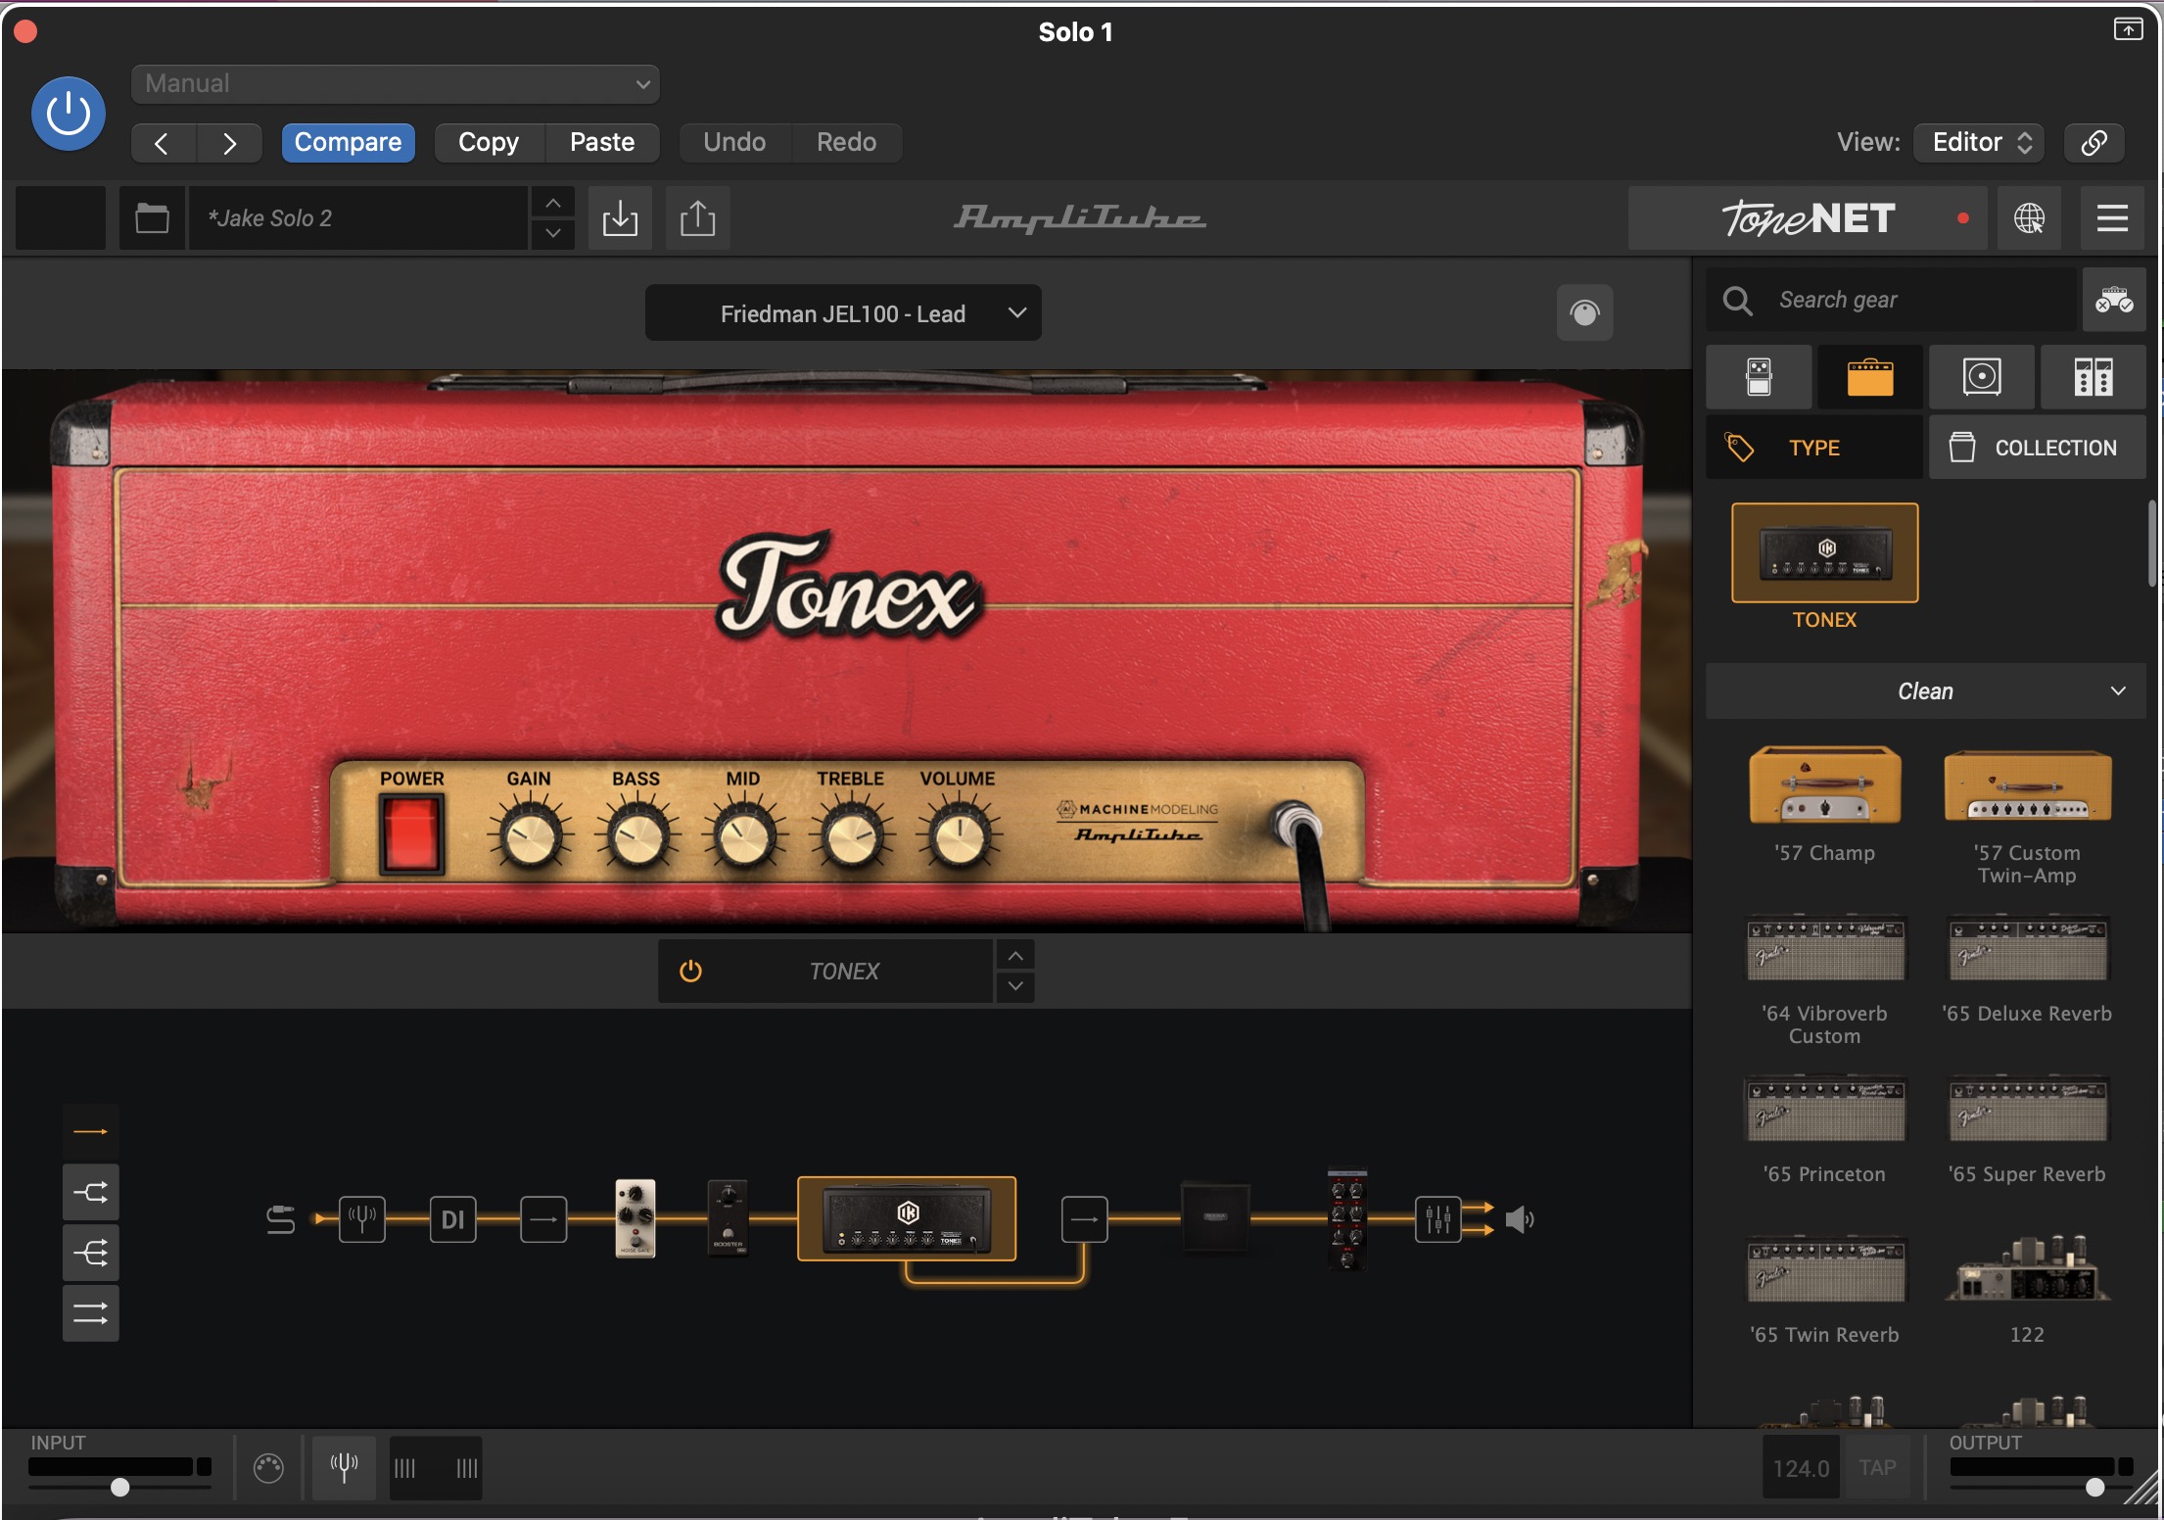Click the link chain icon button
This screenshot has height=1520, width=2164.
(x=2093, y=143)
